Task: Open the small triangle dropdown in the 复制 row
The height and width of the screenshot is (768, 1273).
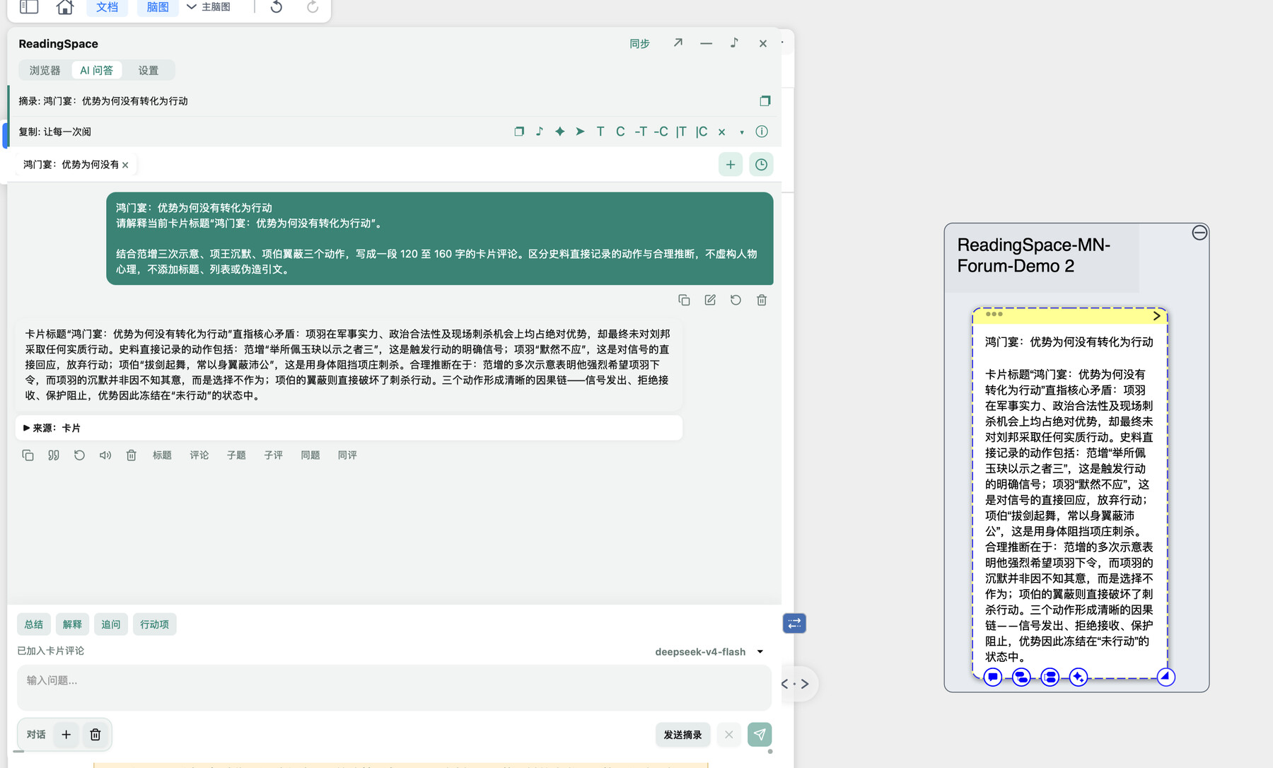Action: tap(742, 132)
